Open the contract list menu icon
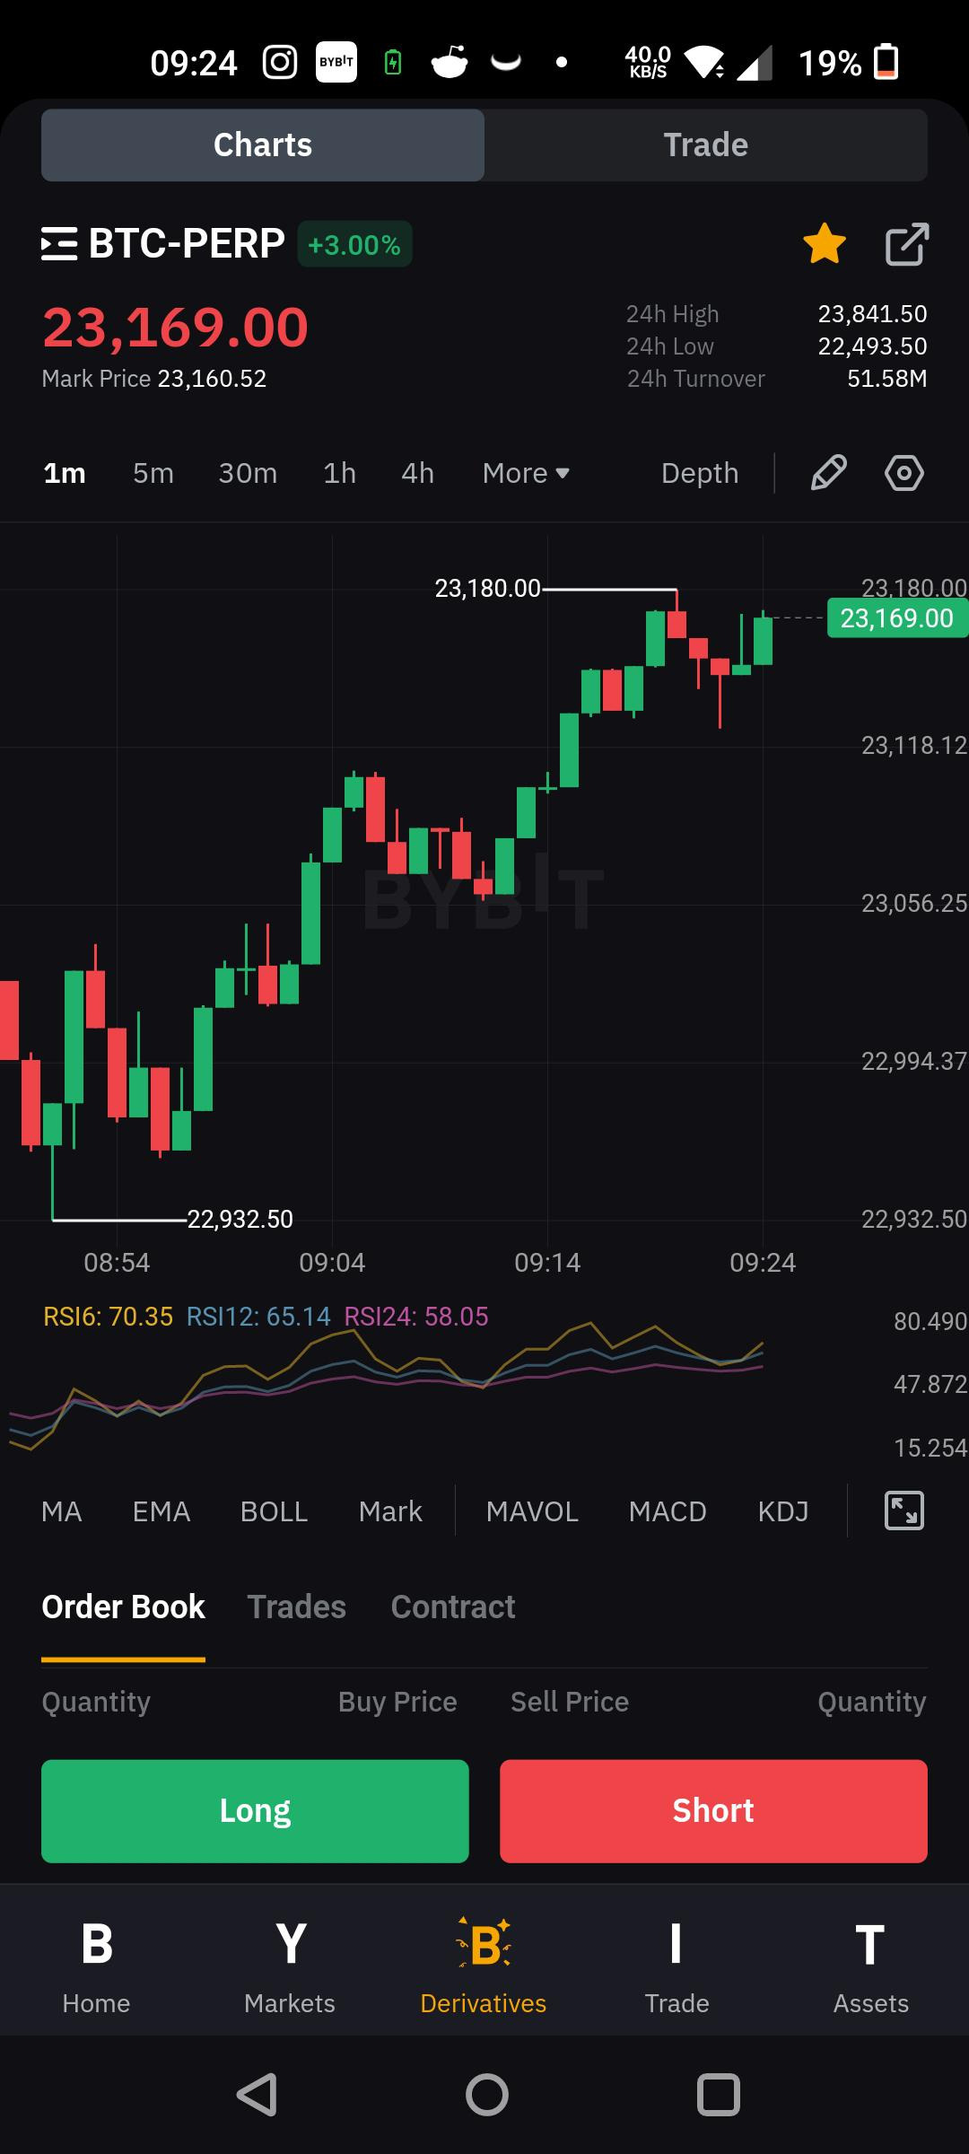Image resolution: width=969 pixels, height=2154 pixels. 59,244
